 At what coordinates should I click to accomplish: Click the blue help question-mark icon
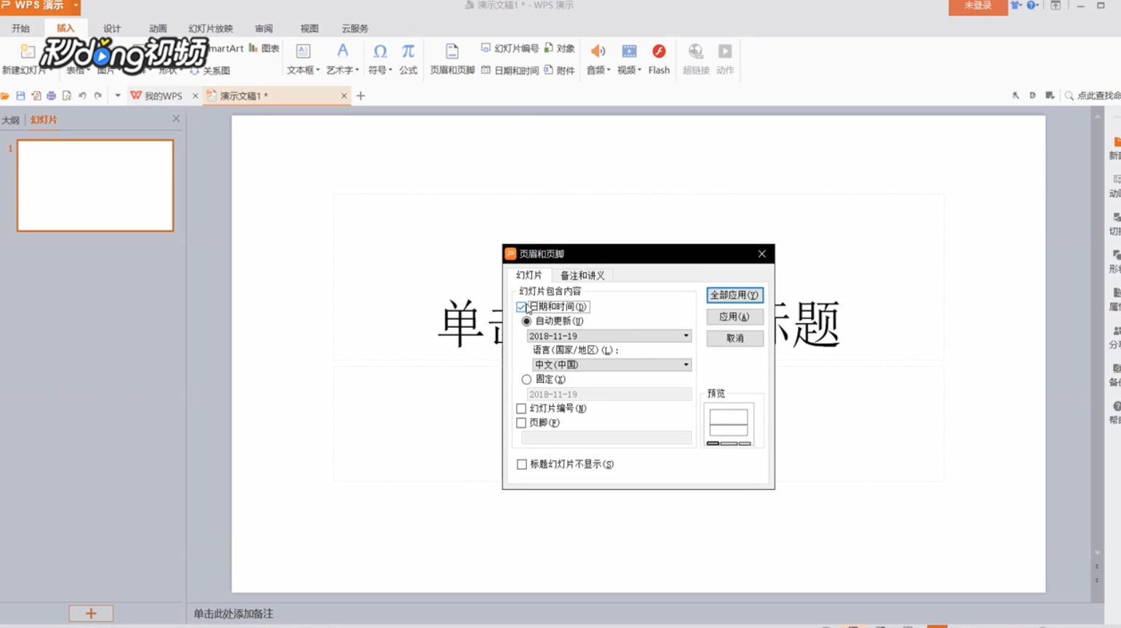click(x=1031, y=5)
